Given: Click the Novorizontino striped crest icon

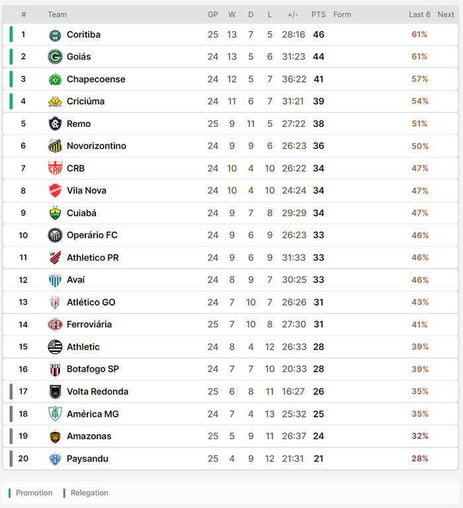Looking at the screenshot, I should [55, 146].
